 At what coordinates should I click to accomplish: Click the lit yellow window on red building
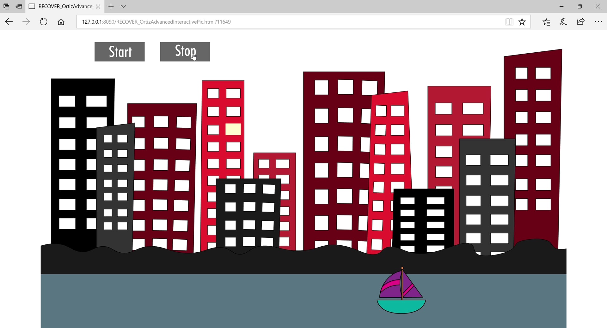pos(233,129)
